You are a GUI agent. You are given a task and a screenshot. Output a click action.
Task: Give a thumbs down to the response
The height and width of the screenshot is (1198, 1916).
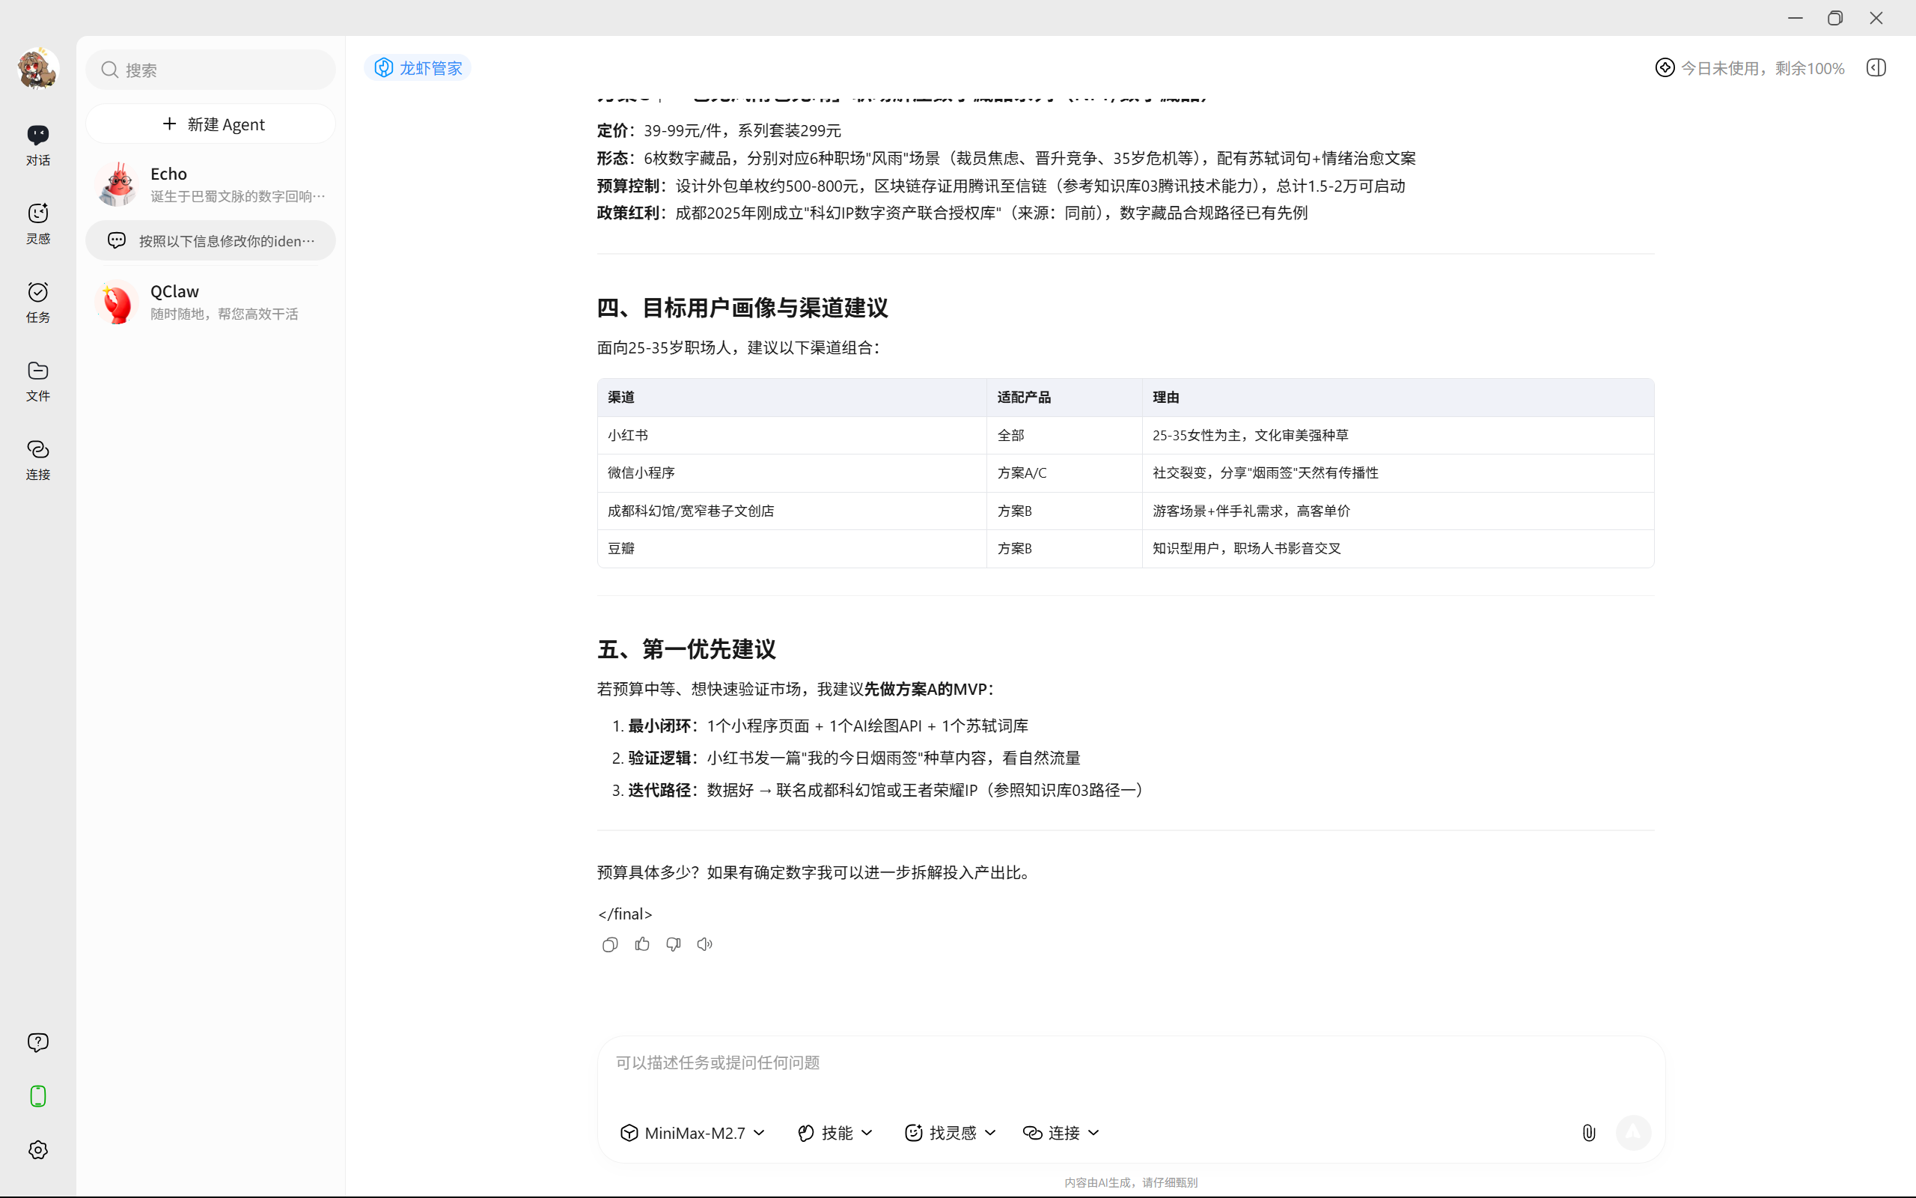(673, 943)
